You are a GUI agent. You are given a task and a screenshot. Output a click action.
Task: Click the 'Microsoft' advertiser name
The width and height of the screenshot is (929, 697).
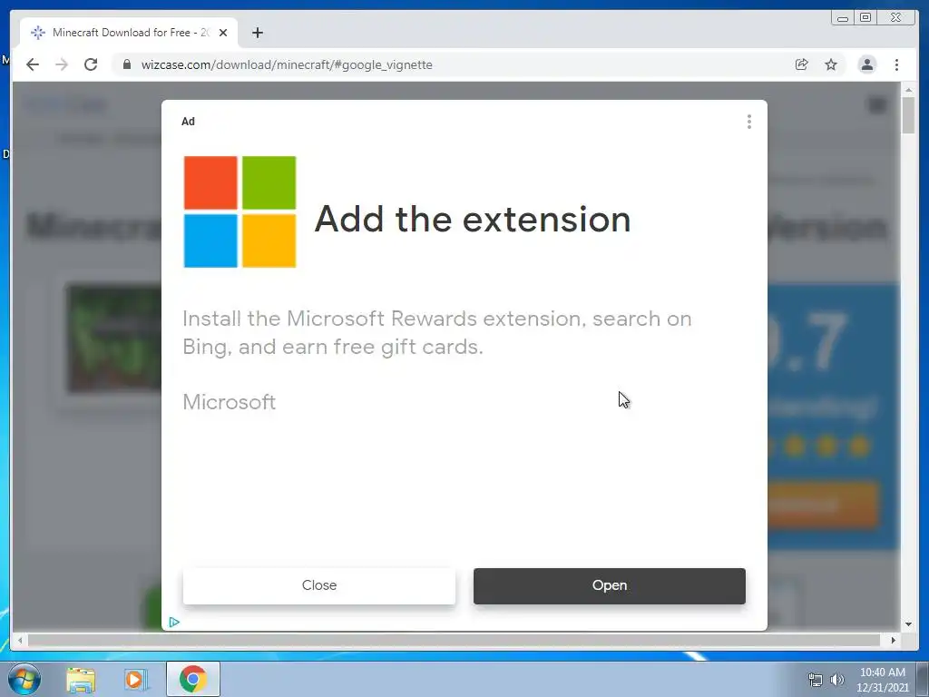pyautogui.click(x=229, y=402)
